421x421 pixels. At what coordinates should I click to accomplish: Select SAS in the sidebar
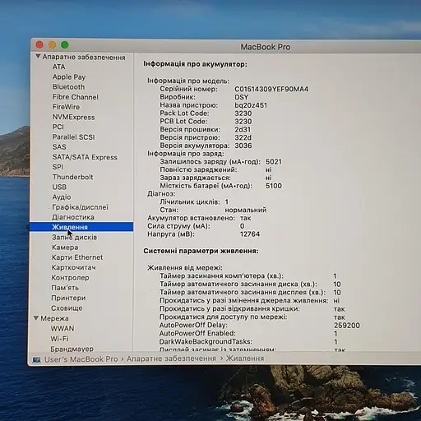click(59, 147)
